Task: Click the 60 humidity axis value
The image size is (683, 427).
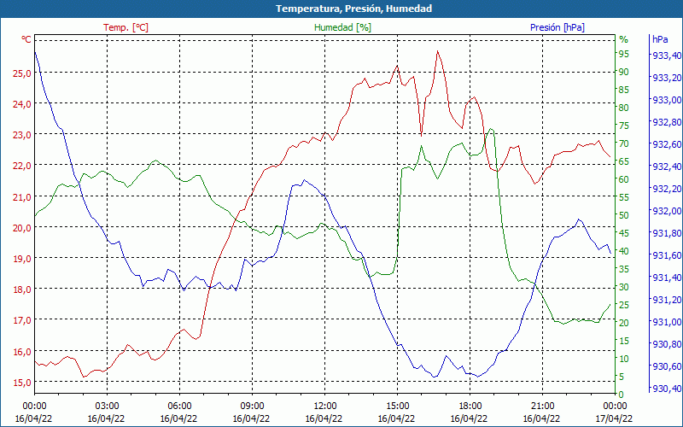Action: click(624, 179)
